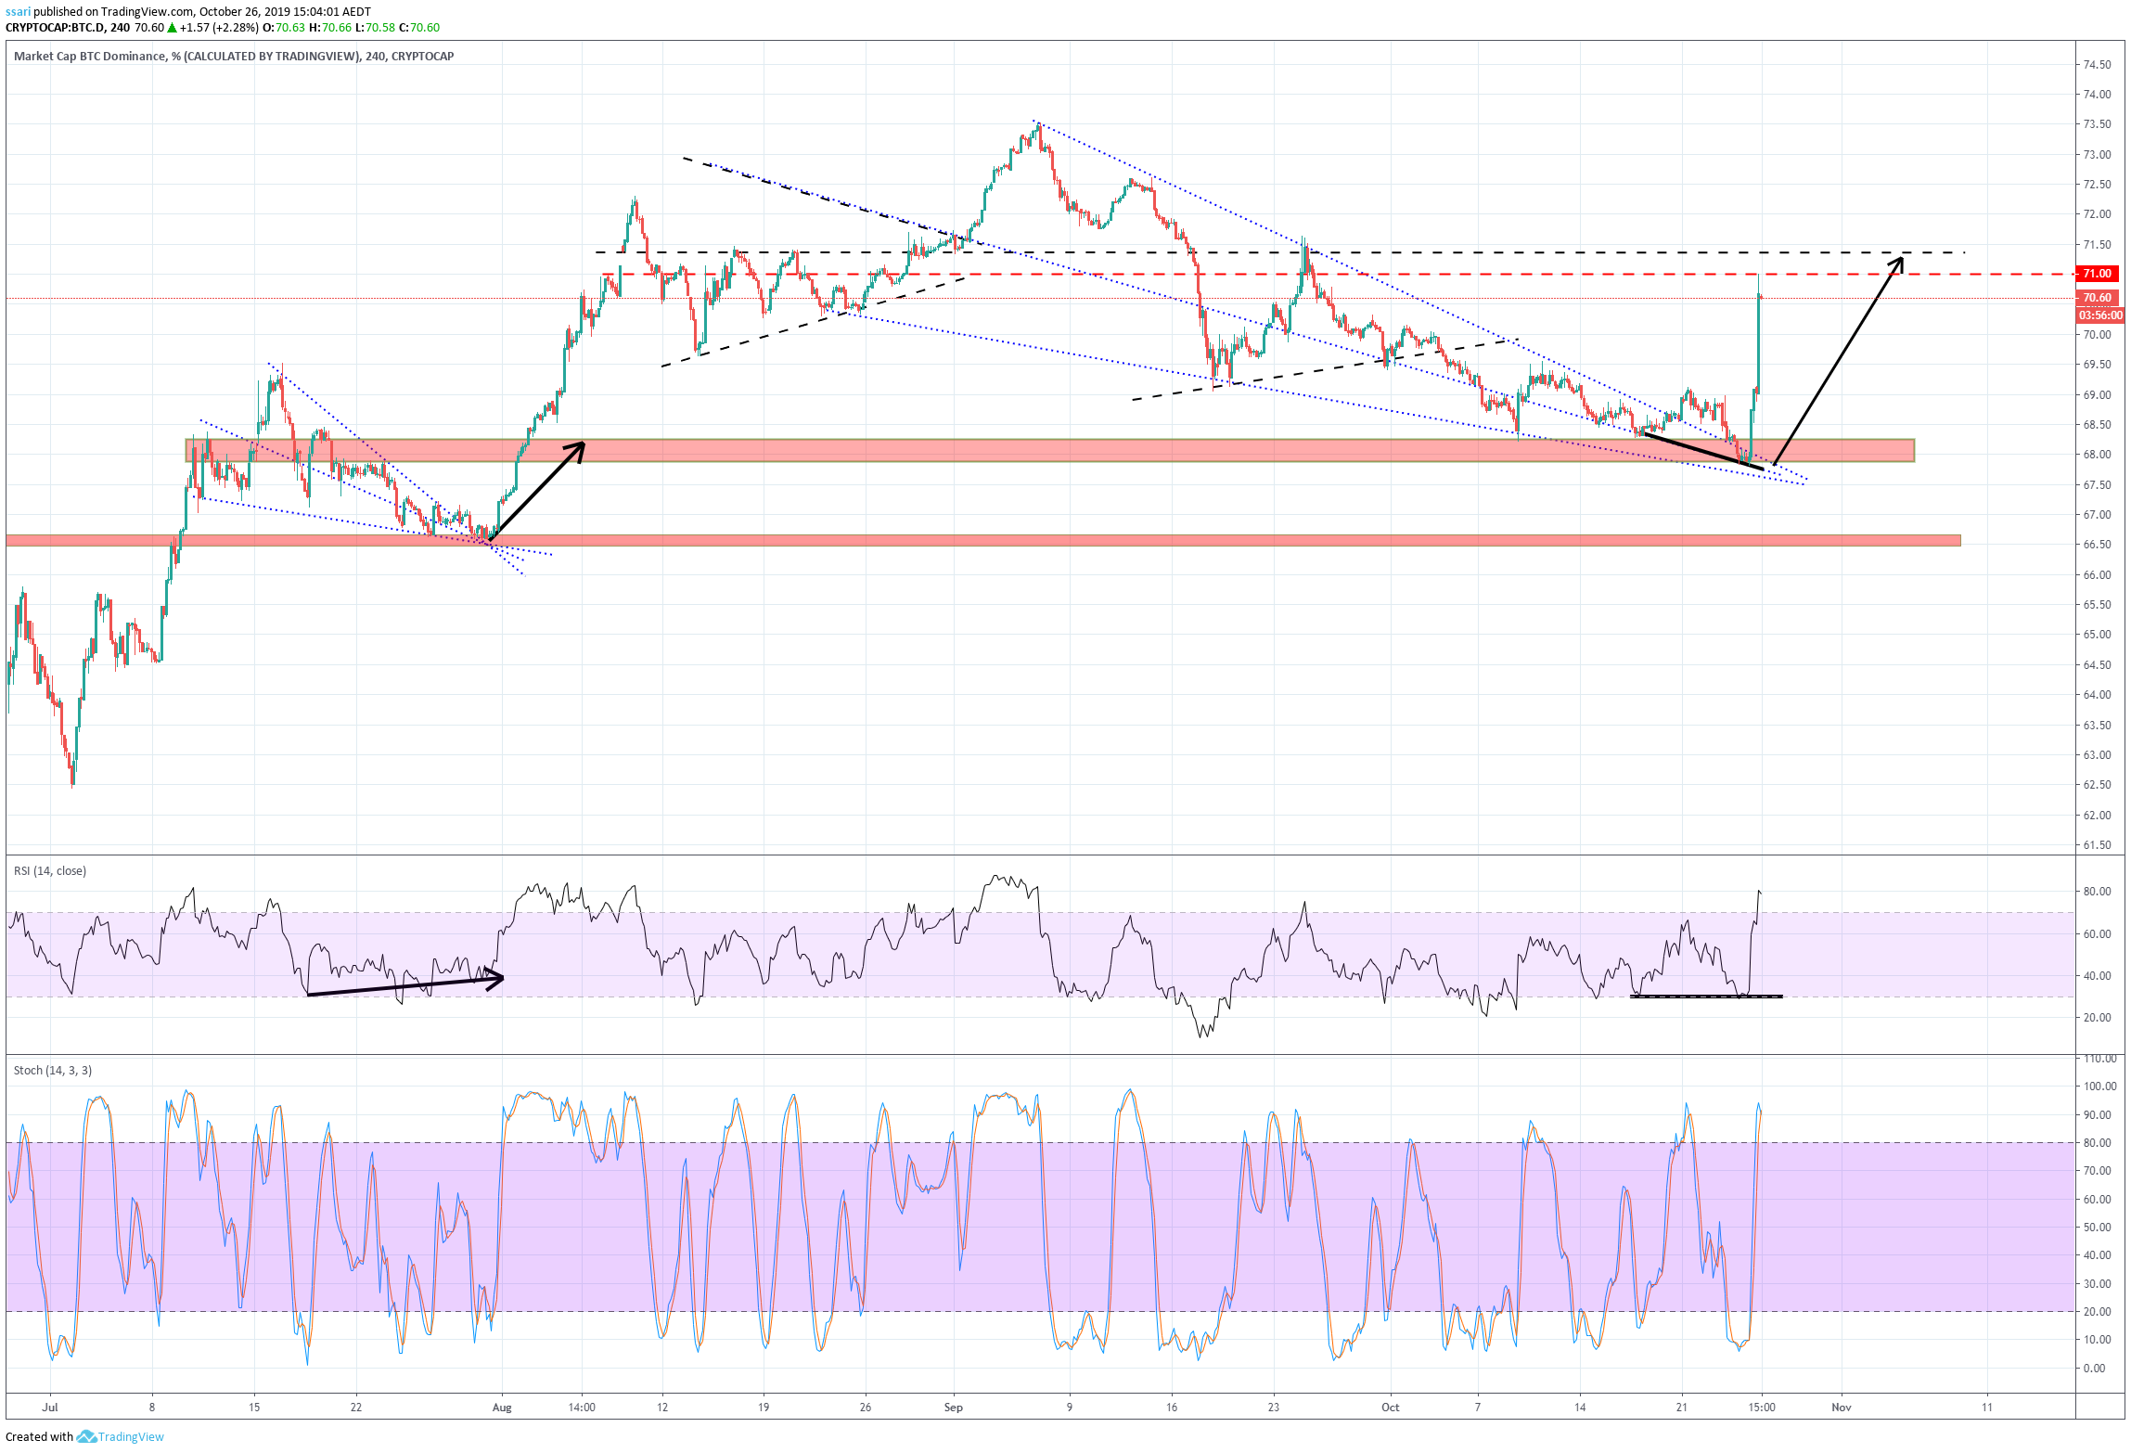Click the Stoch (14, 3, 3) indicator legend
This screenshot has height=1453, width=2131.
(x=53, y=1070)
